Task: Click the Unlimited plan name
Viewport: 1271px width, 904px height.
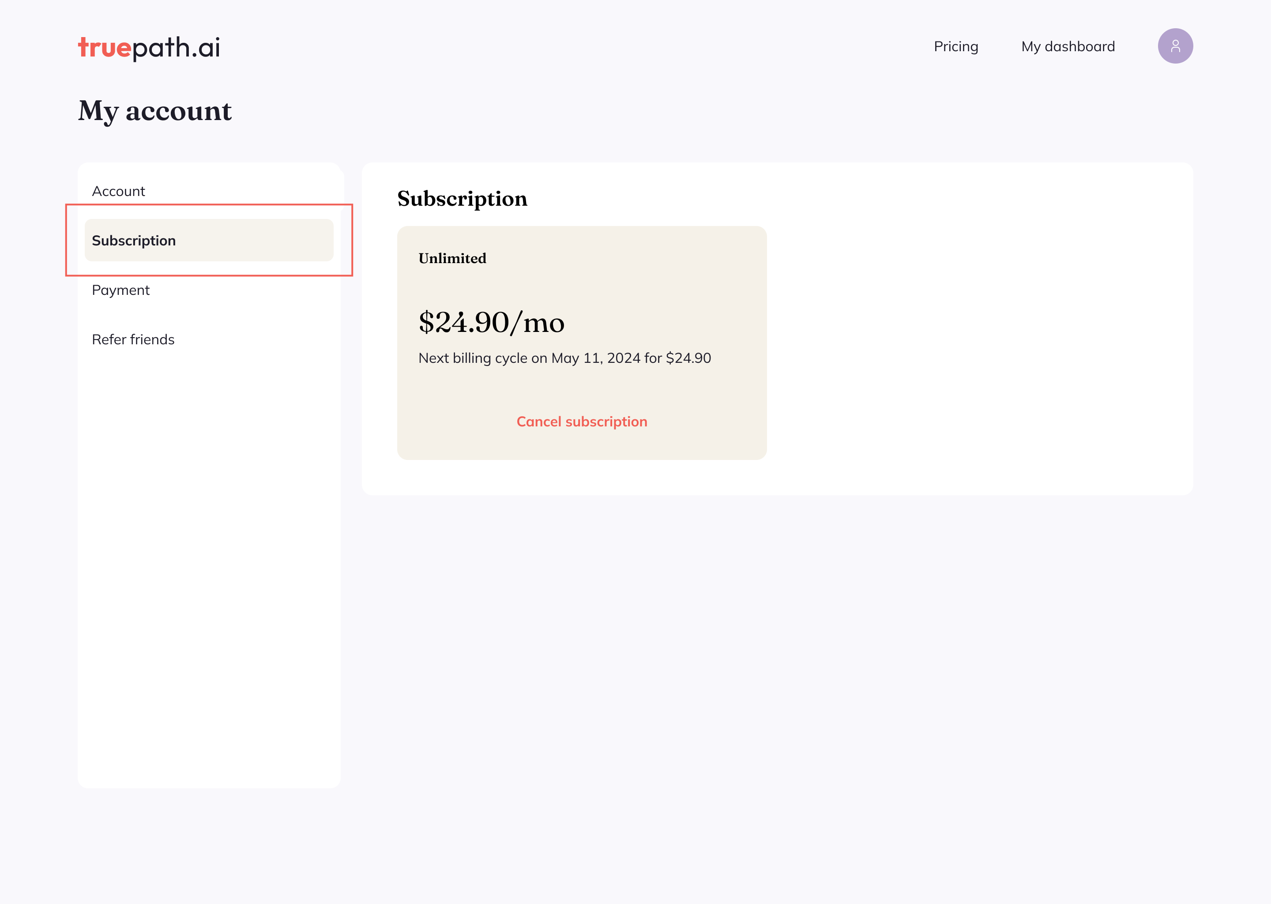Action: (452, 258)
